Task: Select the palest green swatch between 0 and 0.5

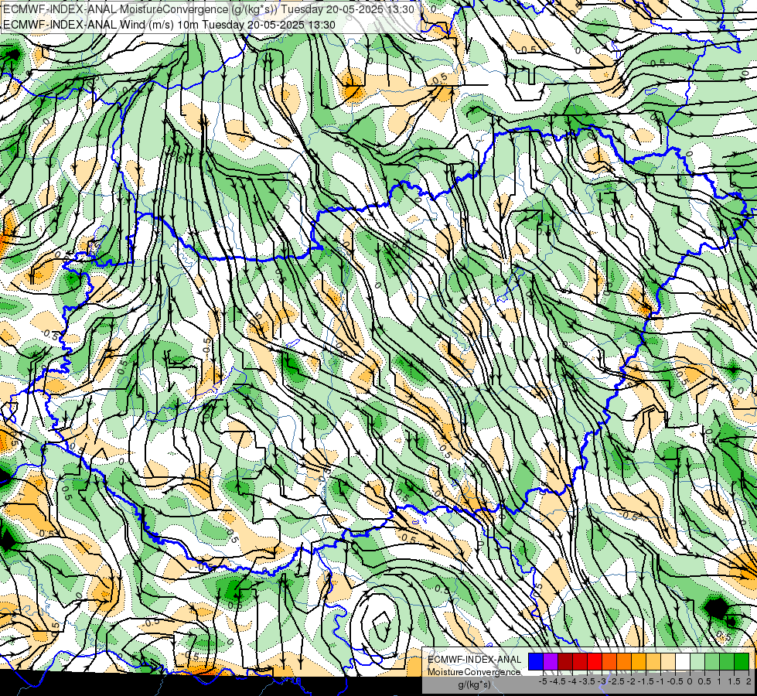Action: pos(697,662)
